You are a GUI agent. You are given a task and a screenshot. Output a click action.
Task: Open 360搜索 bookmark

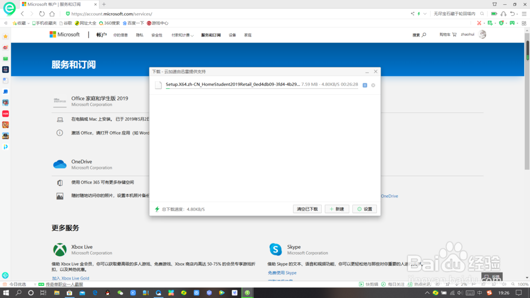point(109,23)
